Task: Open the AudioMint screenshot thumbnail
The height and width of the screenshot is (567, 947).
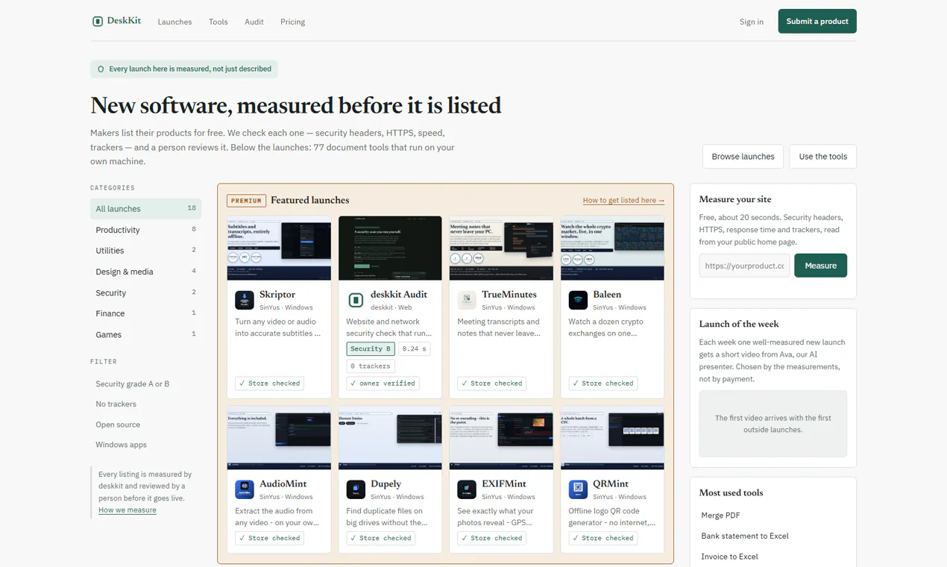Action: [279, 438]
